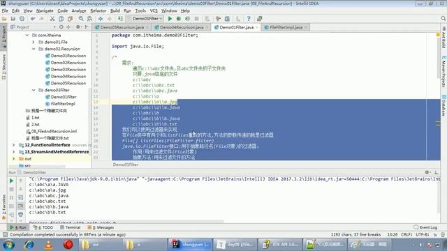
Task: Open the Event Log
Action: pos(425,227)
